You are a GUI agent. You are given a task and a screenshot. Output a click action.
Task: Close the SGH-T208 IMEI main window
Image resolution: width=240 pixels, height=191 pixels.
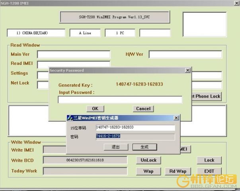pos(237,3)
